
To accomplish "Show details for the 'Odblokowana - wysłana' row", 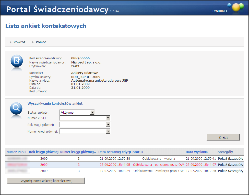I will tap(230, 159).
